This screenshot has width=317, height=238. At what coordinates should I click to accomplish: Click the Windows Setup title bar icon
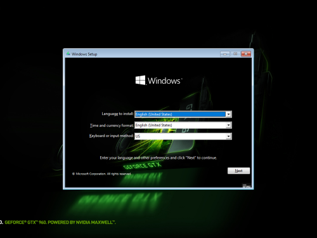point(68,54)
